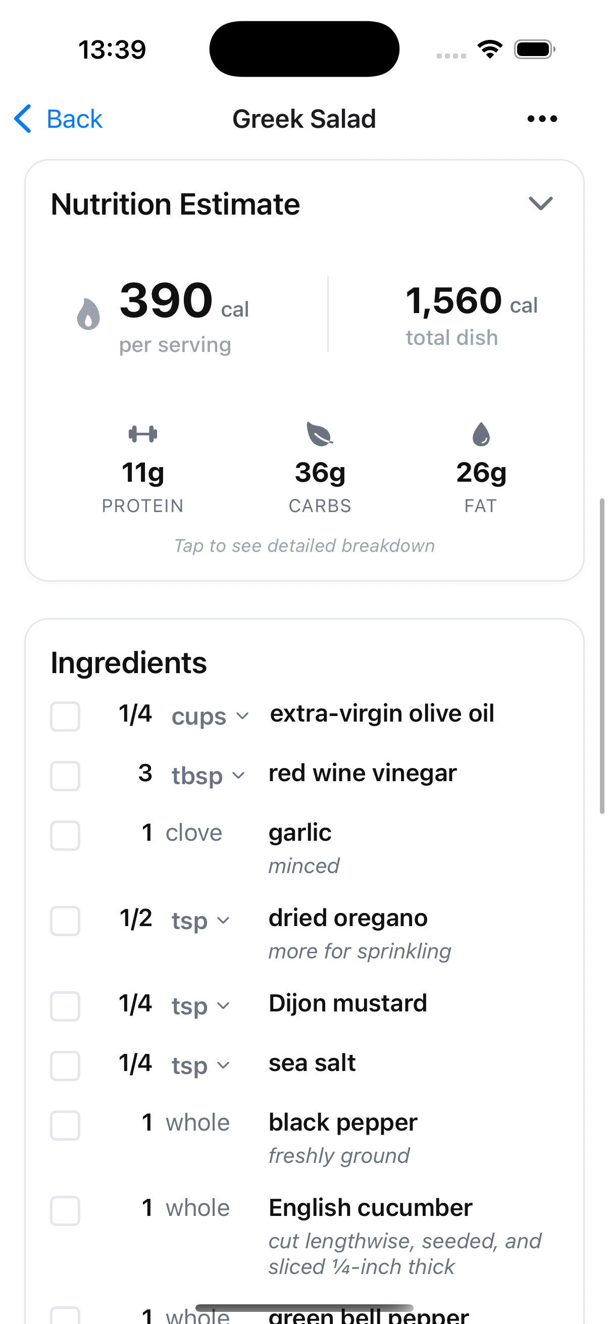Change the tbsp unit for red wine vinegar
The image size is (609, 1324).
pos(208,776)
